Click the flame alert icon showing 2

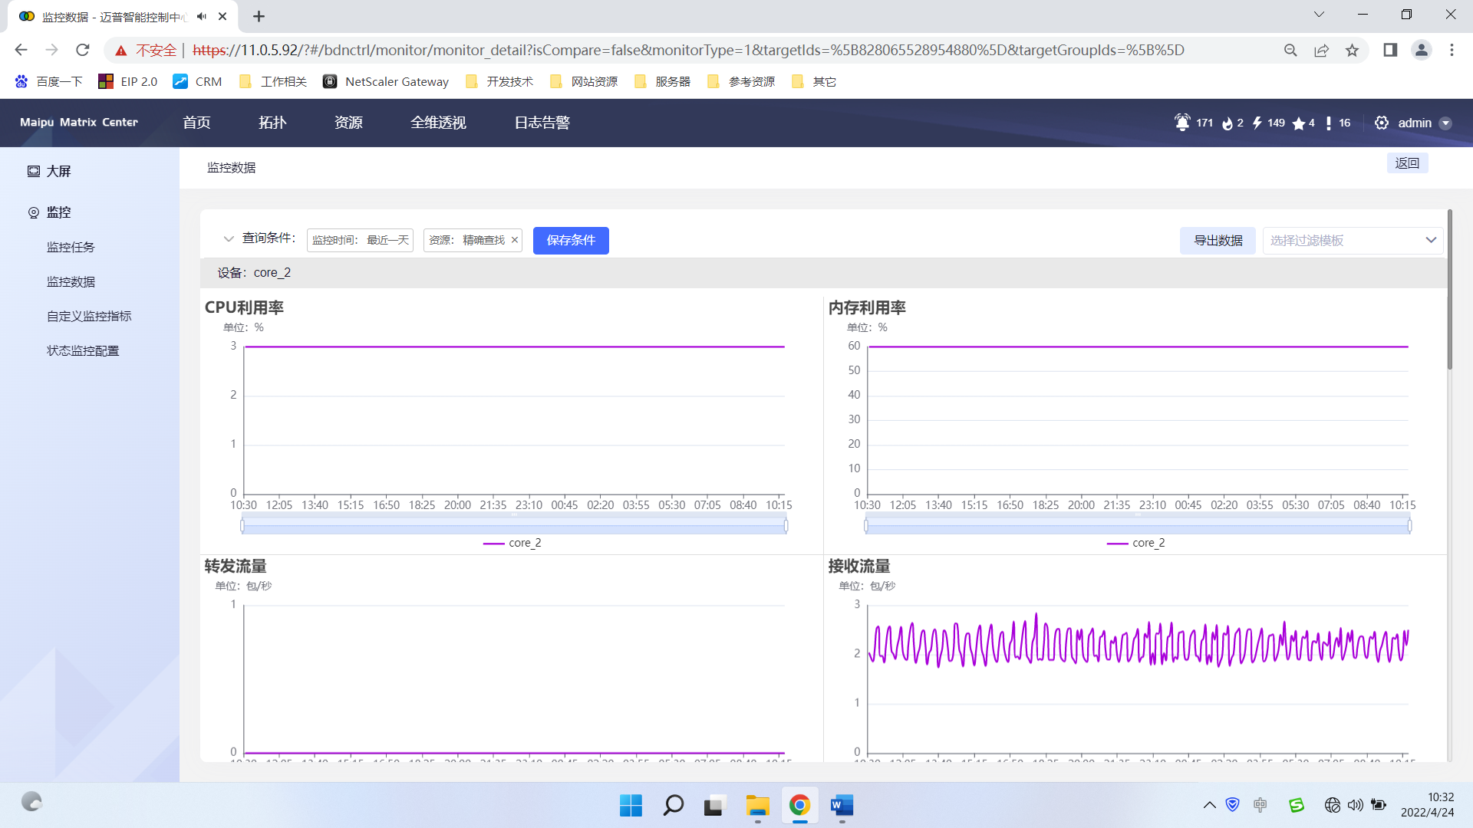[x=1227, y=123]
